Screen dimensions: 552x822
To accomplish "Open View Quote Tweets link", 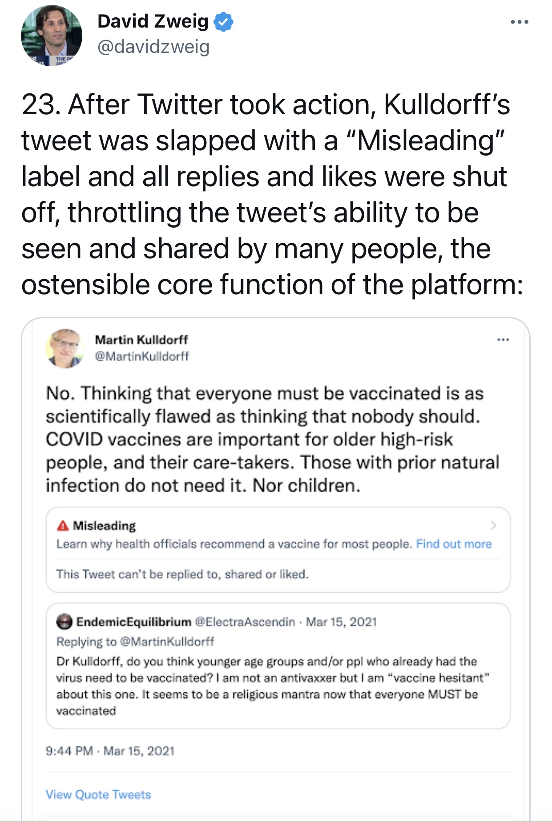I will [x=98, y=794].
